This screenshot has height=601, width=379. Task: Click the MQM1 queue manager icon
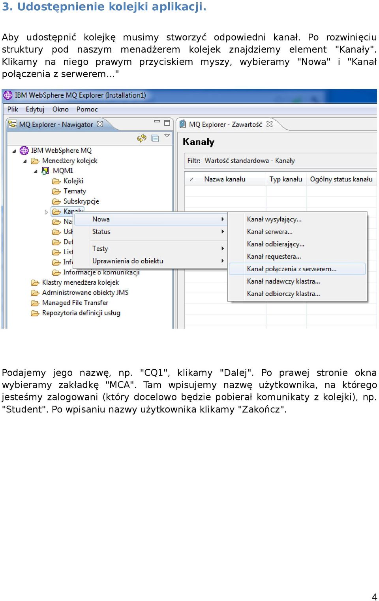[45, 170]
